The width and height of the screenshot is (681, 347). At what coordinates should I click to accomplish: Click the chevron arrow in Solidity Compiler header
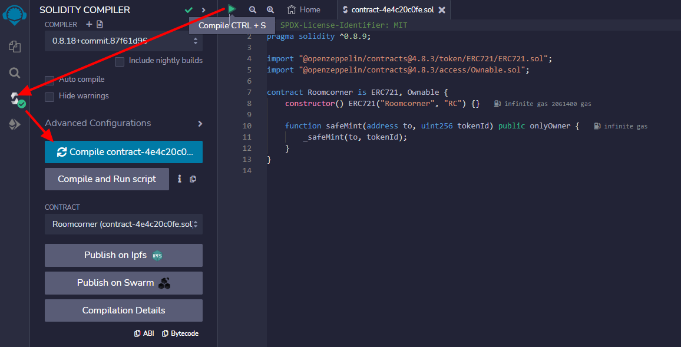coord(204,9)
